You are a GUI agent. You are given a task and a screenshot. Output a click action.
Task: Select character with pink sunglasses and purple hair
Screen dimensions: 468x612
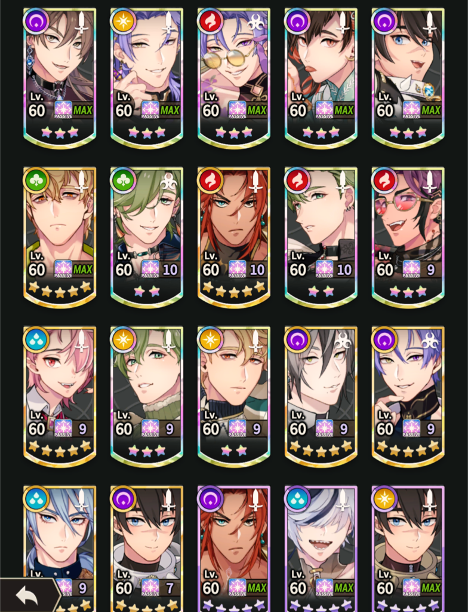pos(408,237)
